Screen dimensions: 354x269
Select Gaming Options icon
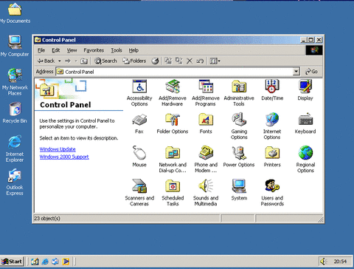239,126
